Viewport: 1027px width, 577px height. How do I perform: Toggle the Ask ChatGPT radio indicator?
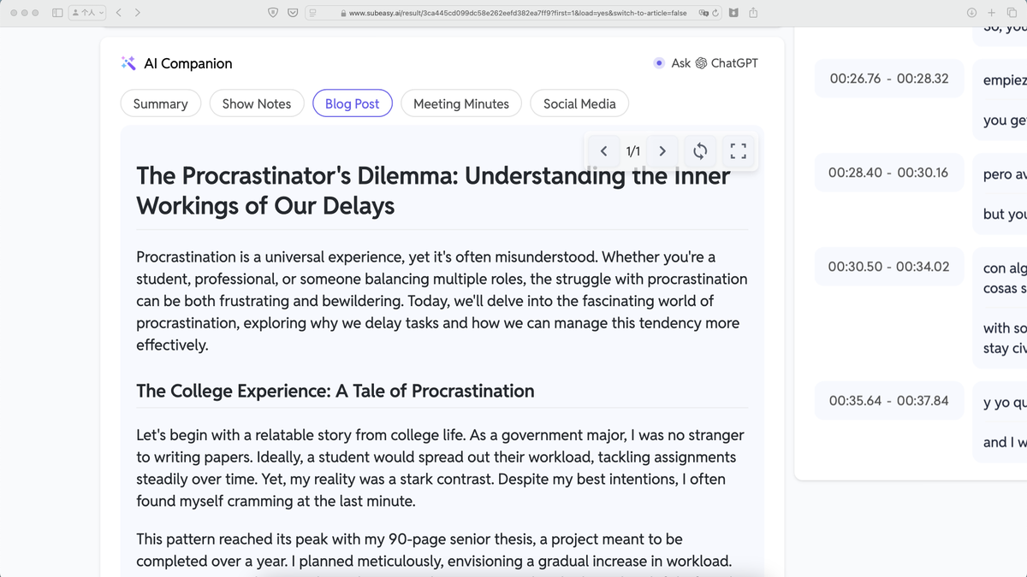[x=658, y=63]
